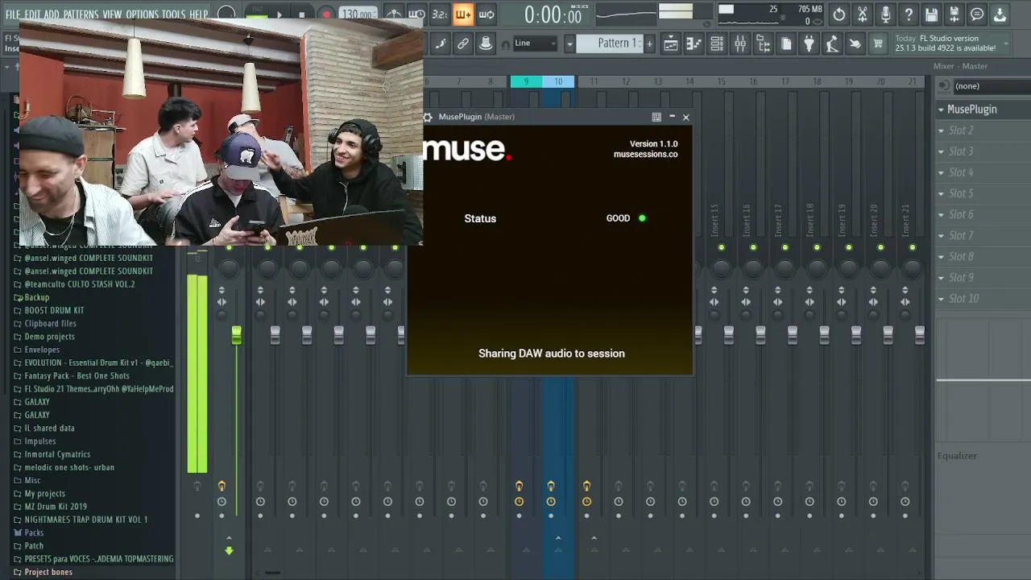Open the Playlist view icon

[670, 44]
